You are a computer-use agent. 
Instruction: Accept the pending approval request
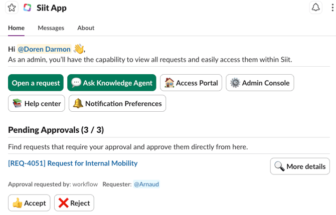pyautogui.click(x=29, y=203)
